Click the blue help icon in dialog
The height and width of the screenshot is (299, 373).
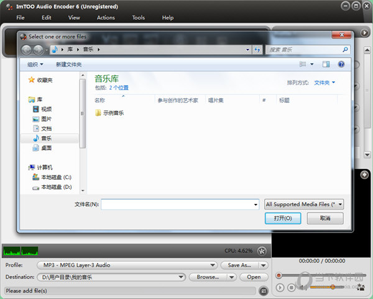341,64
